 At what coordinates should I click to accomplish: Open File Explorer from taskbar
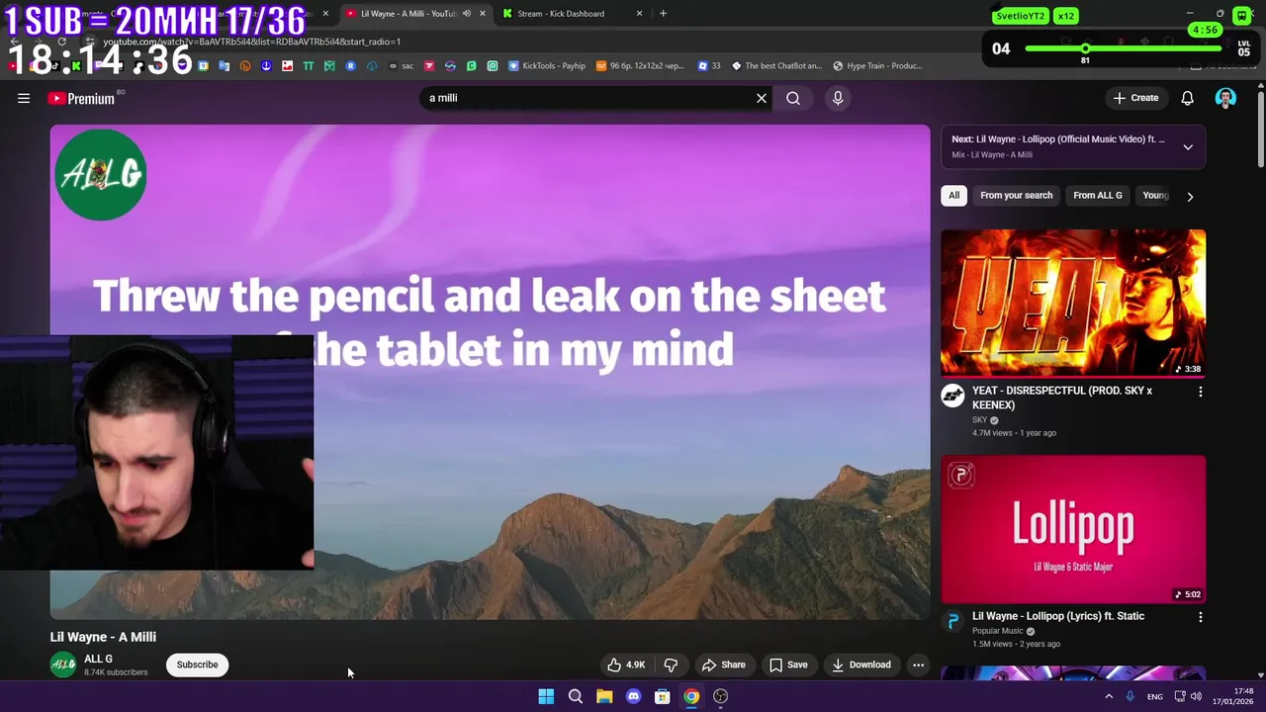click(604, 696)
